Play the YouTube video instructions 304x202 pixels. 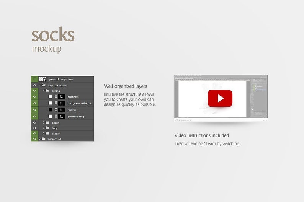(x=220, y=98)
